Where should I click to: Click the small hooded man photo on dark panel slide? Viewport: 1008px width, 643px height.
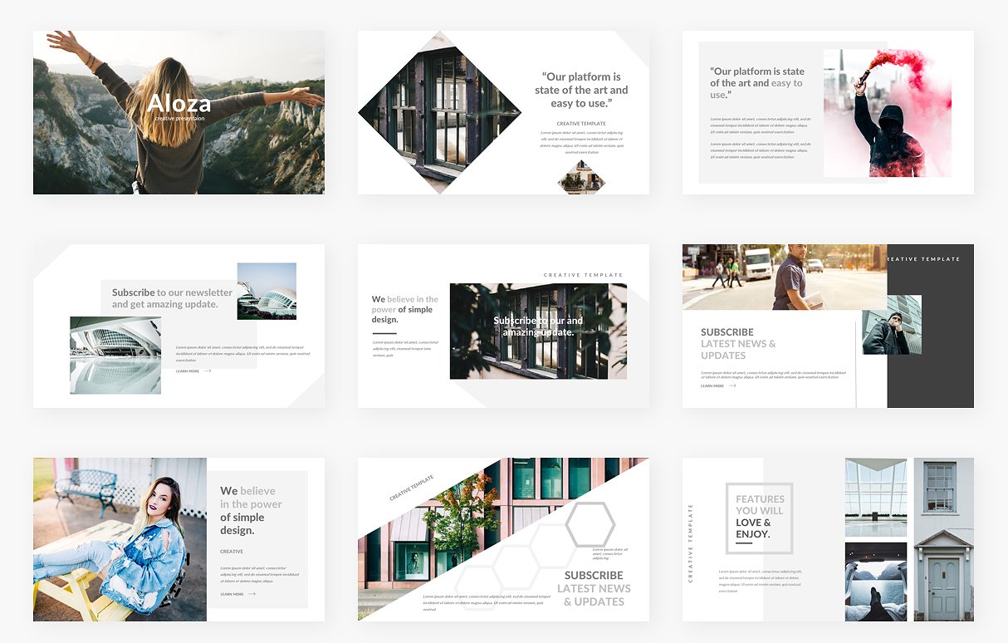(x=891, y=325)
